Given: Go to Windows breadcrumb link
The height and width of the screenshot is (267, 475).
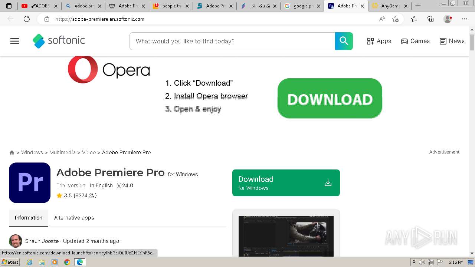Looking at the screenshot, I should coord(32,152).
